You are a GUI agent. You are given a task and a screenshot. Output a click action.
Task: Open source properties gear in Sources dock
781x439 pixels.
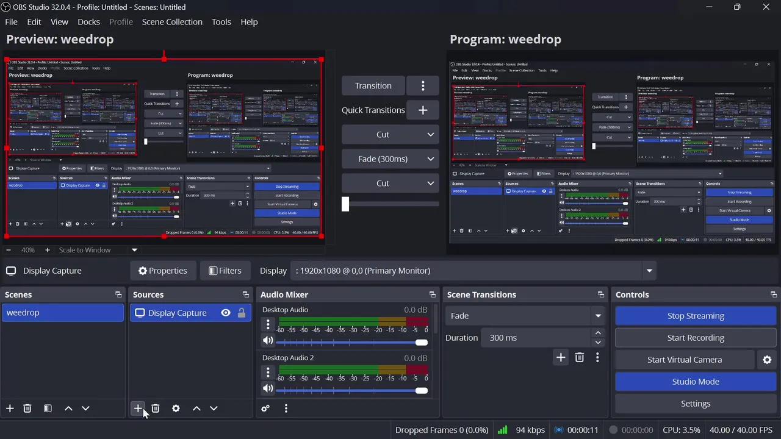pyautogui.click(x=176, y=408)
